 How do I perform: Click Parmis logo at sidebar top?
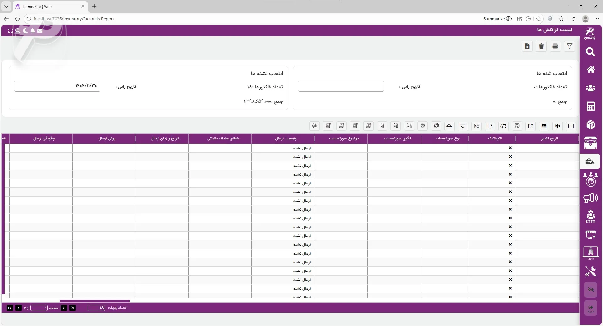click(x=590, y=34)
